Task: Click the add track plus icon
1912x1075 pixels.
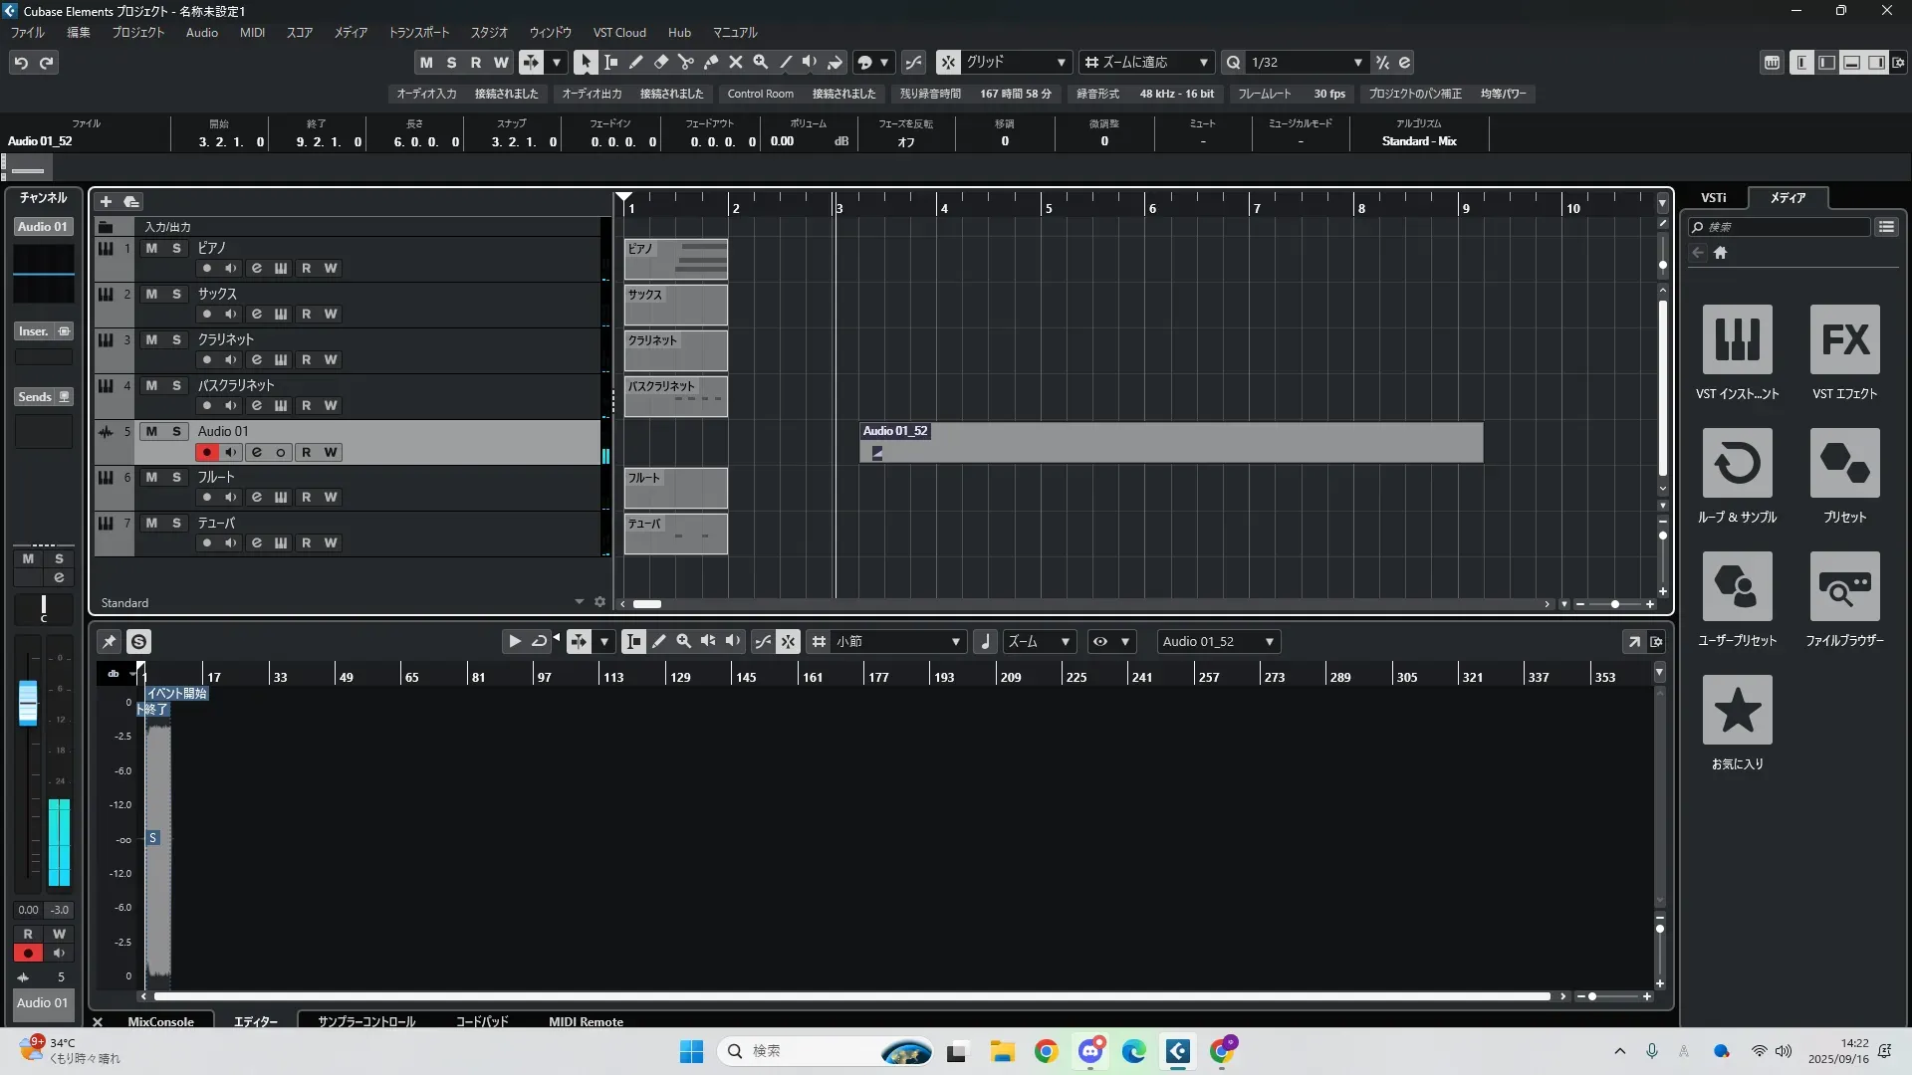Action: point(106,201)
